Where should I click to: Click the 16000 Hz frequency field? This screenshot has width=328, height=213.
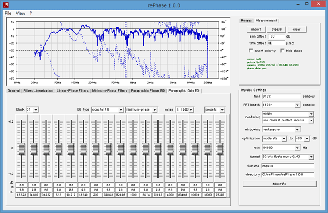click(208, 195)
